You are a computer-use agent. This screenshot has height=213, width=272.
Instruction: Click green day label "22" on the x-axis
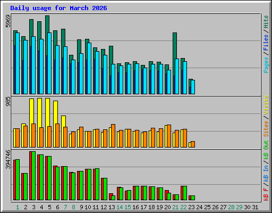(183, 207)
